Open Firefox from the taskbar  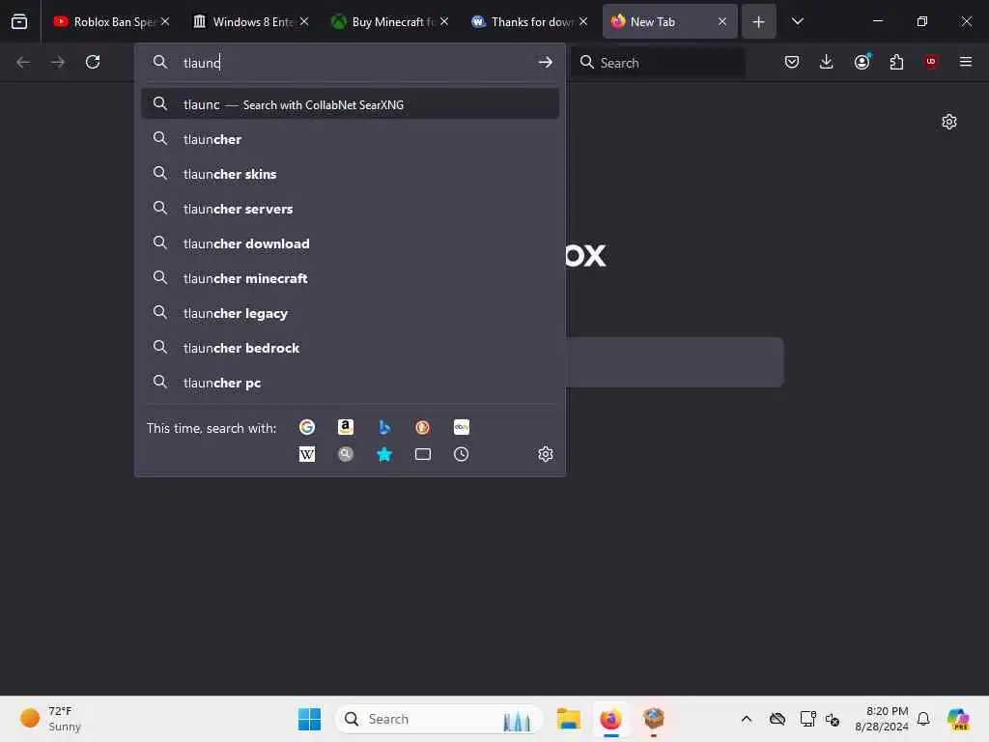[610, 719]
